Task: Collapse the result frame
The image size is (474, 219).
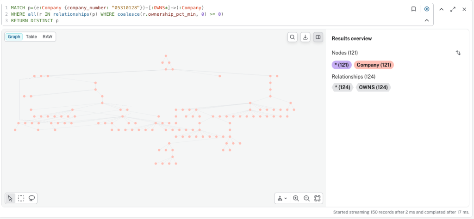Action: 441,9
